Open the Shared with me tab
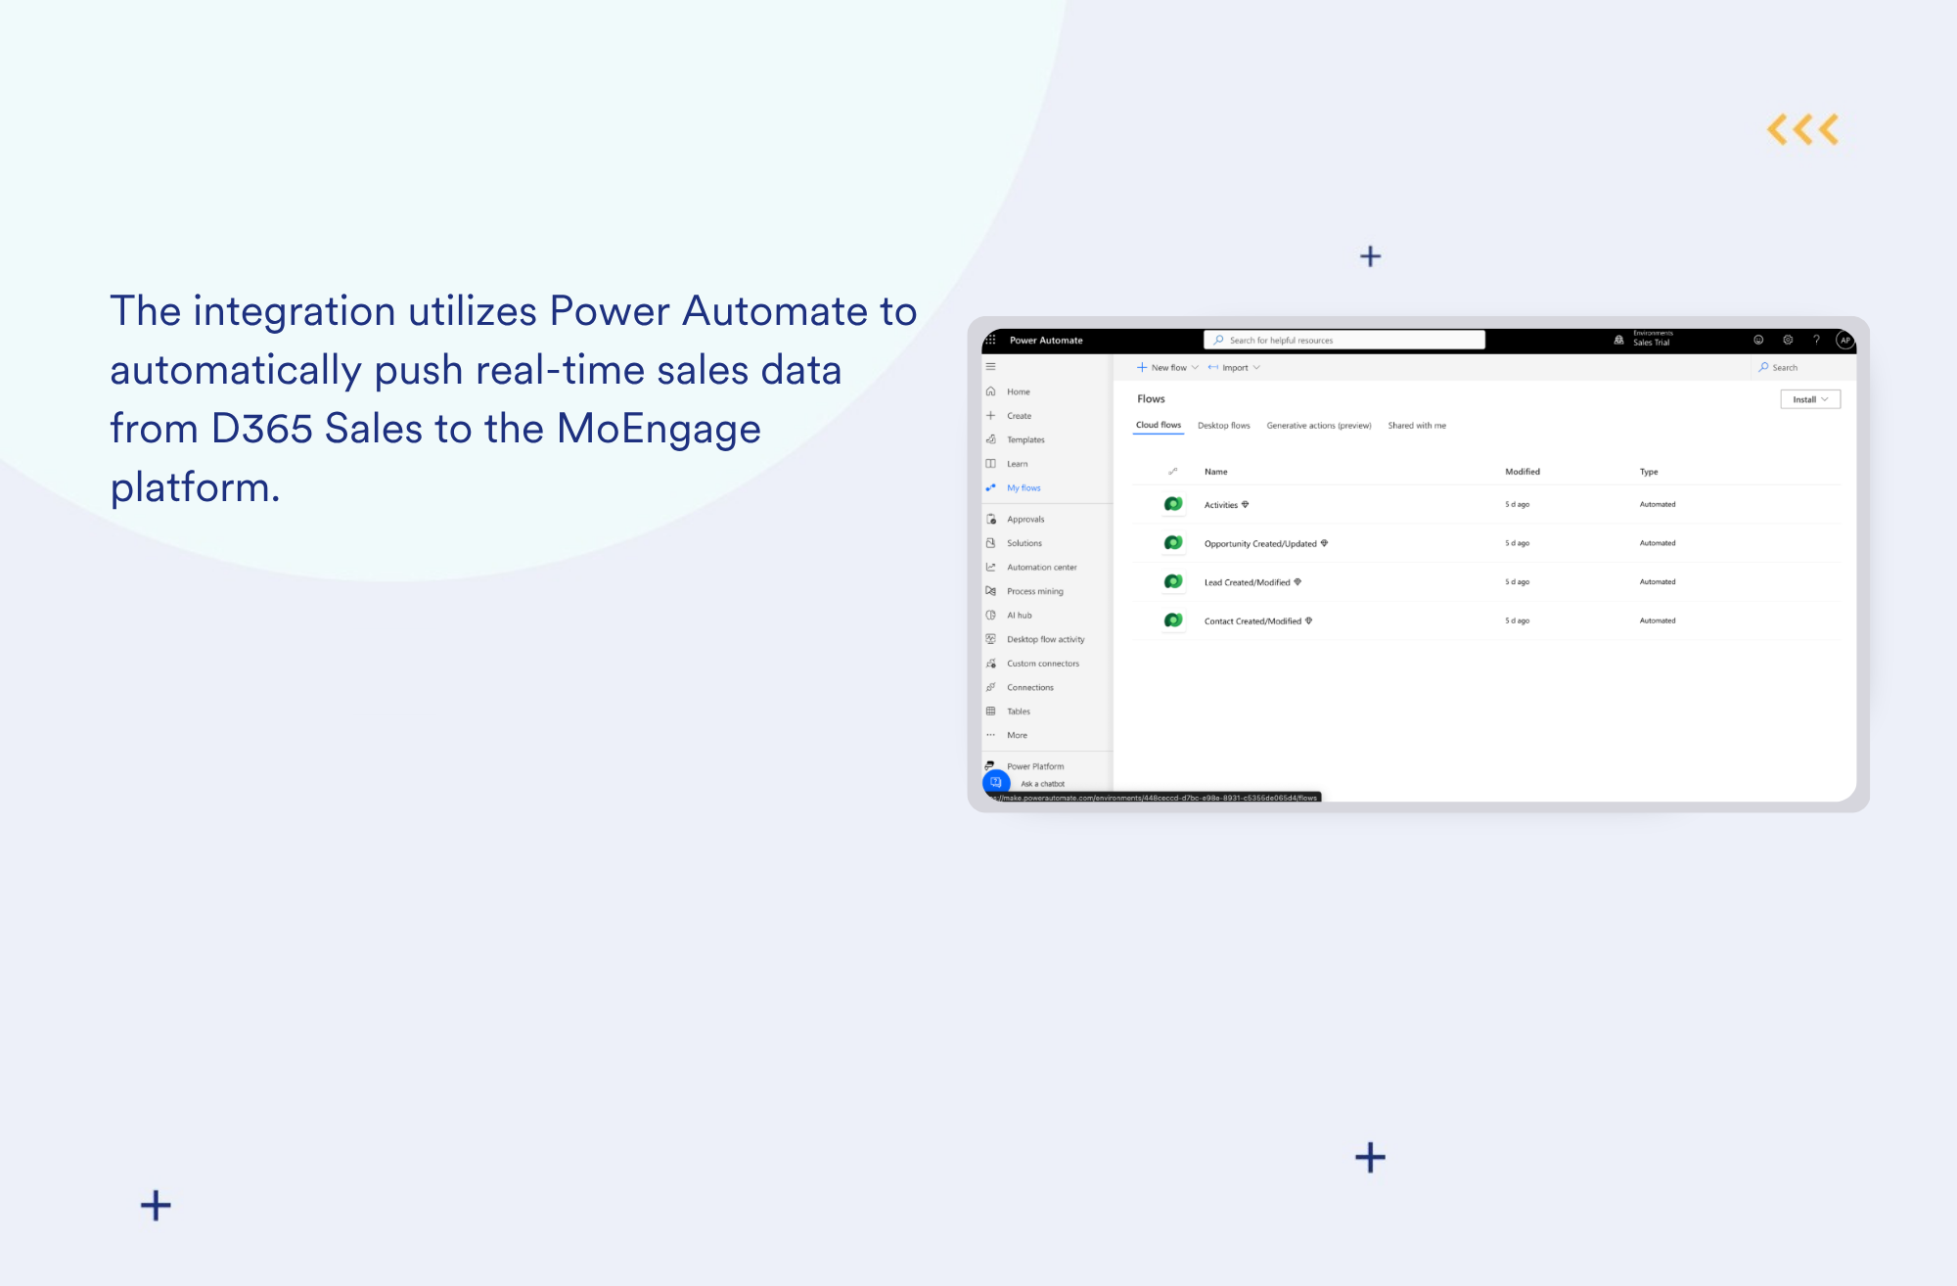This screenshot has height=1286, width=1957. coord(1416,425)
